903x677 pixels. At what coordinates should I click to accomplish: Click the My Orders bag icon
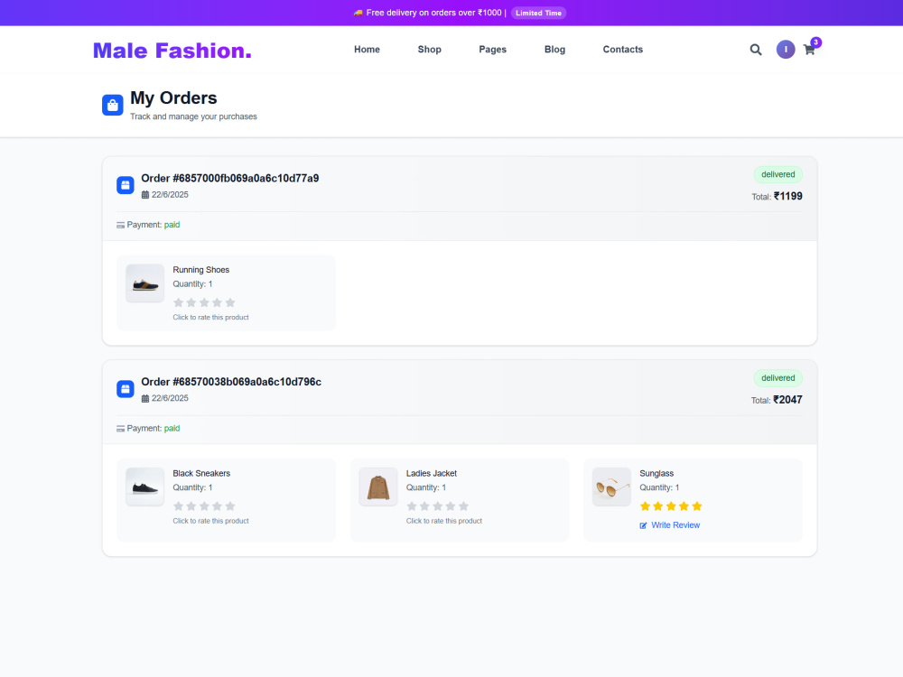tap(113, 106)
